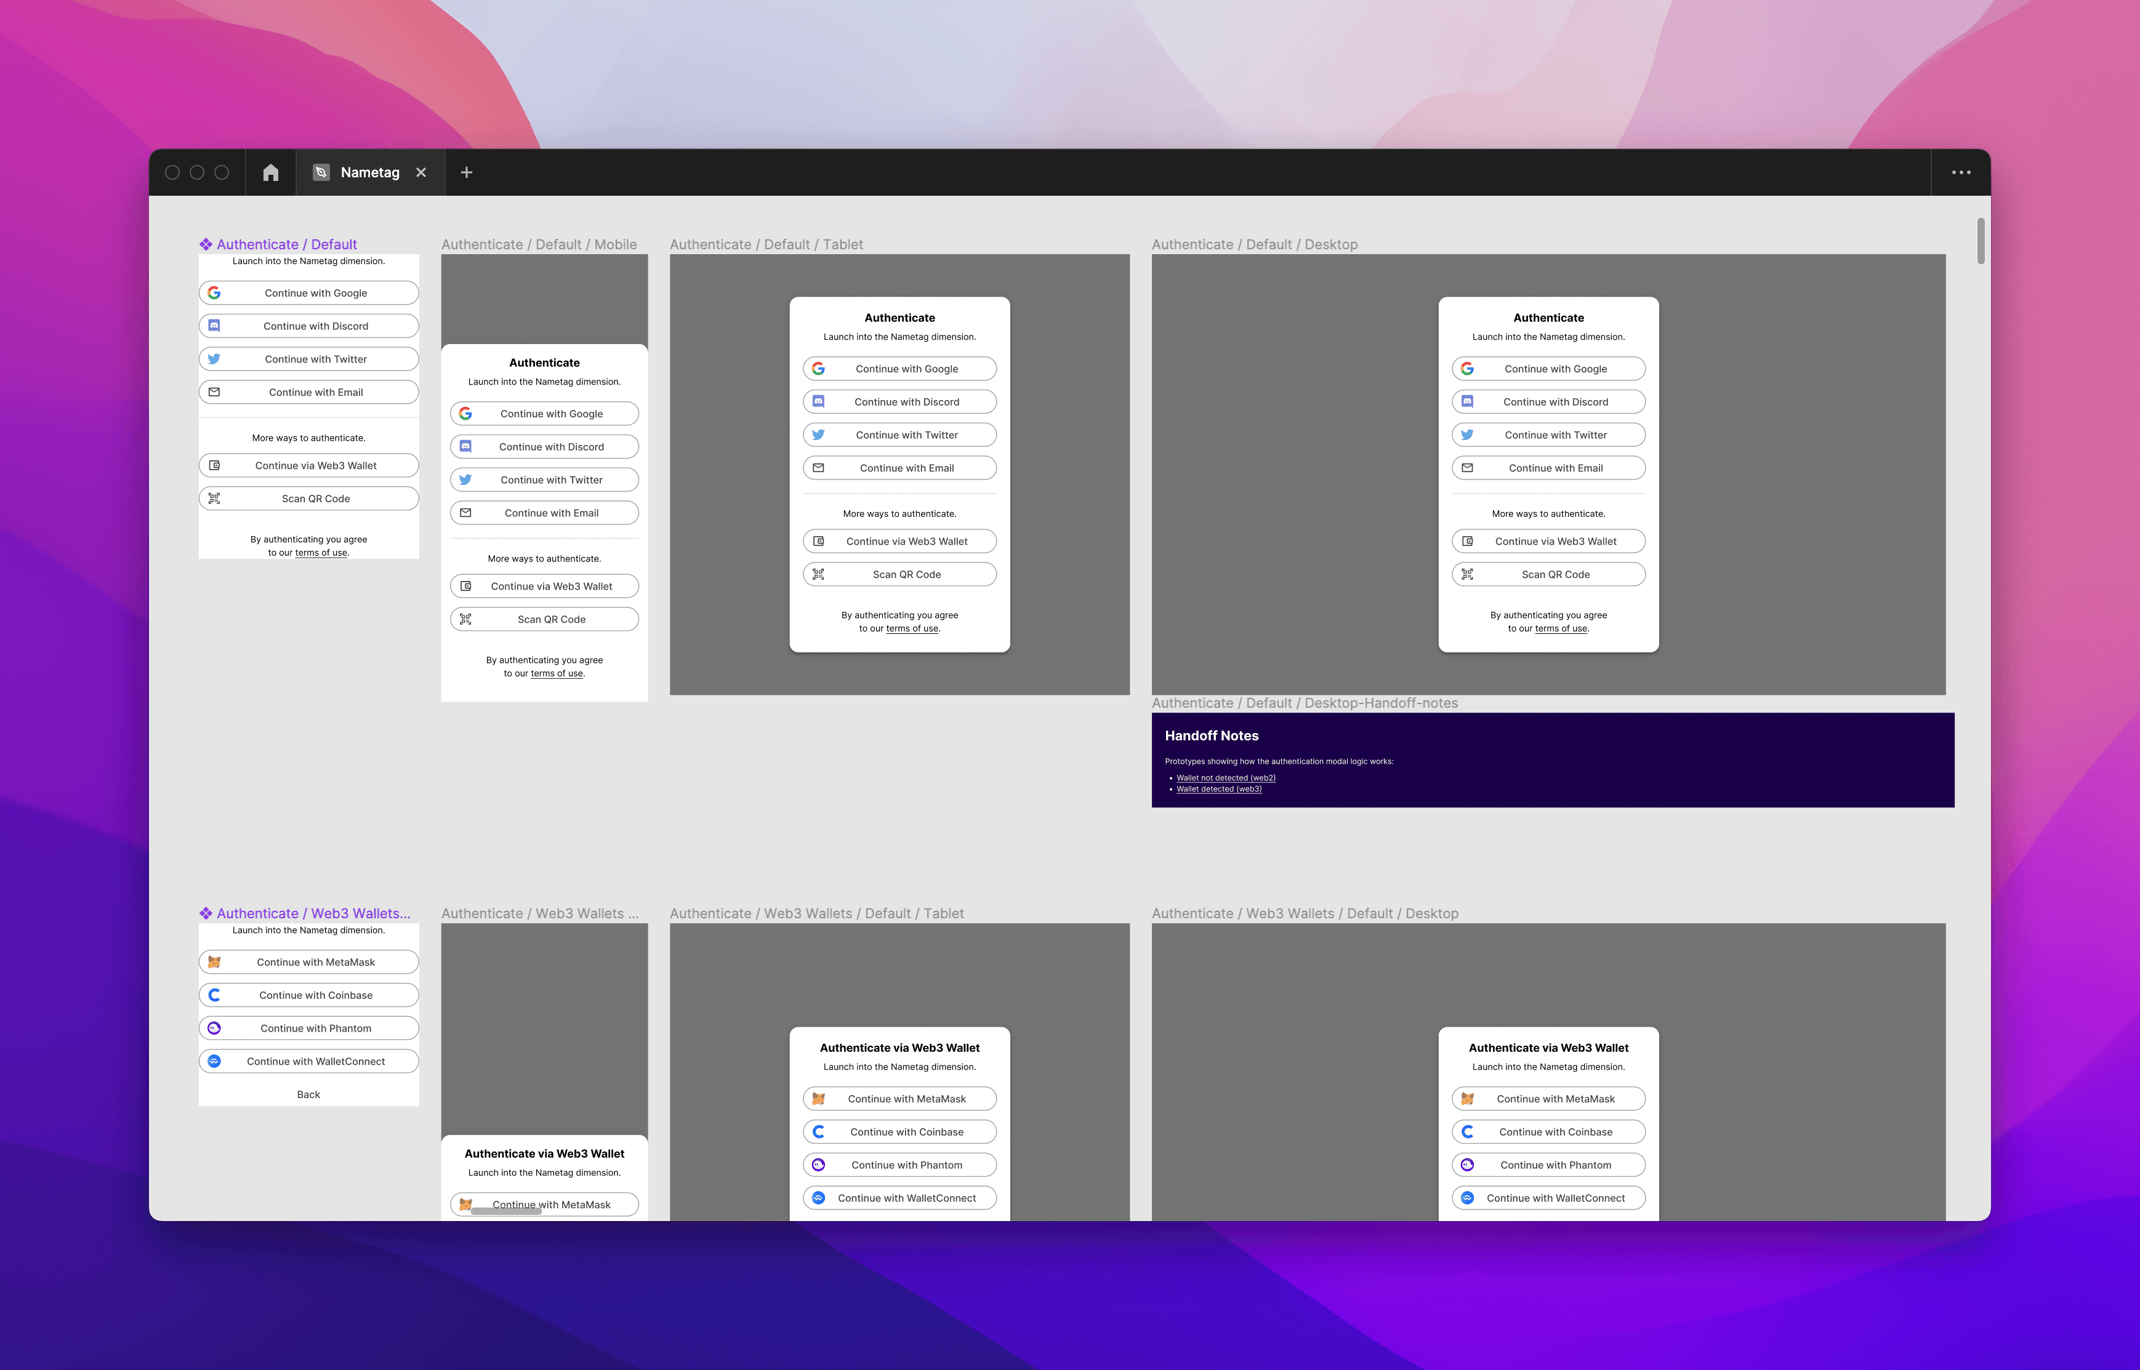The height and width of the screenshot is (1370, 2140).
Task: Close the Nametag tab
Action: [x=421, y=172]
